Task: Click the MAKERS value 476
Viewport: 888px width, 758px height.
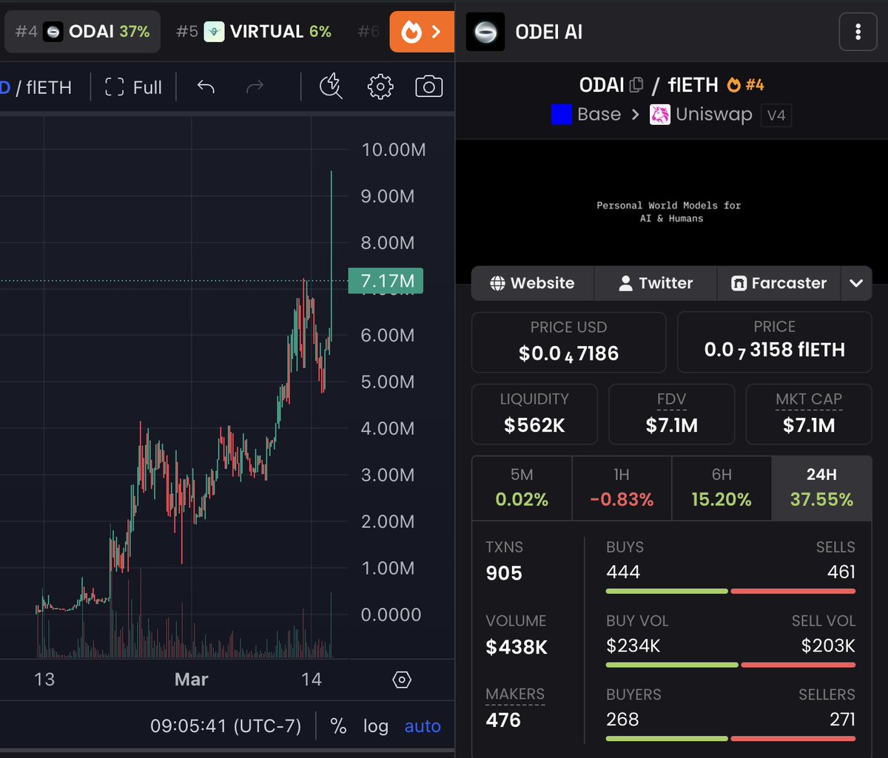Action: click(503, 720)
